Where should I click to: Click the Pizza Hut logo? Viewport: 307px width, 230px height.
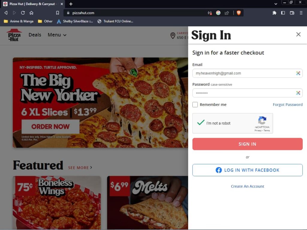click(14, 35)
